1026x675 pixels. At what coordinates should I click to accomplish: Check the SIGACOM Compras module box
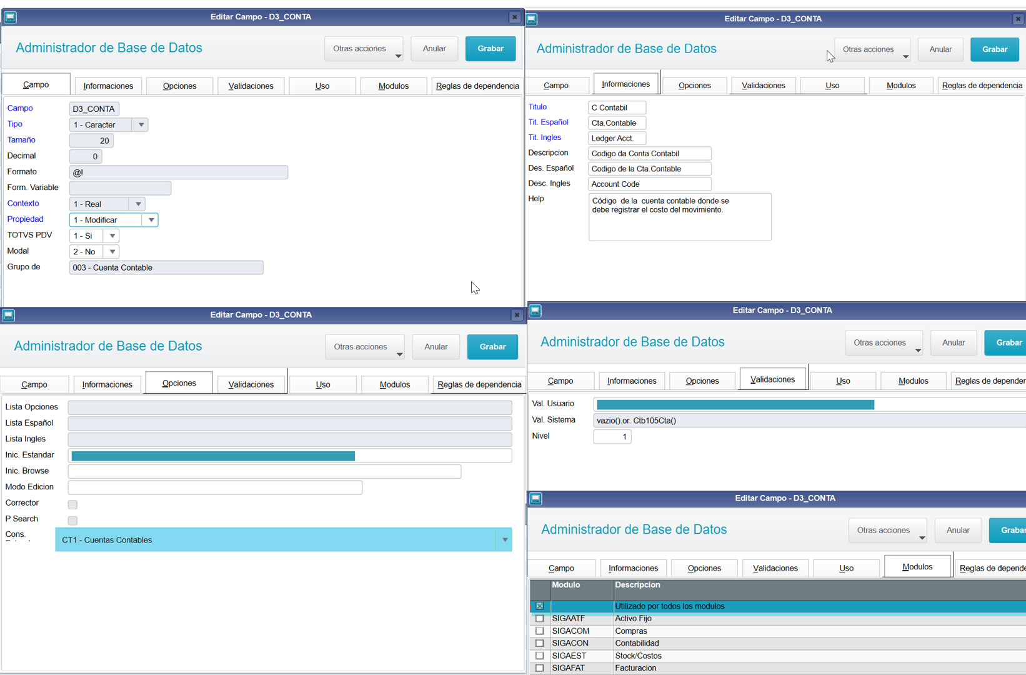(x=540, y=631)
